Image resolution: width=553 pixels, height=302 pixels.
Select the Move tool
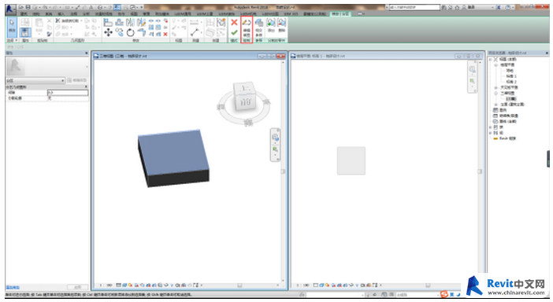[108, 33]
